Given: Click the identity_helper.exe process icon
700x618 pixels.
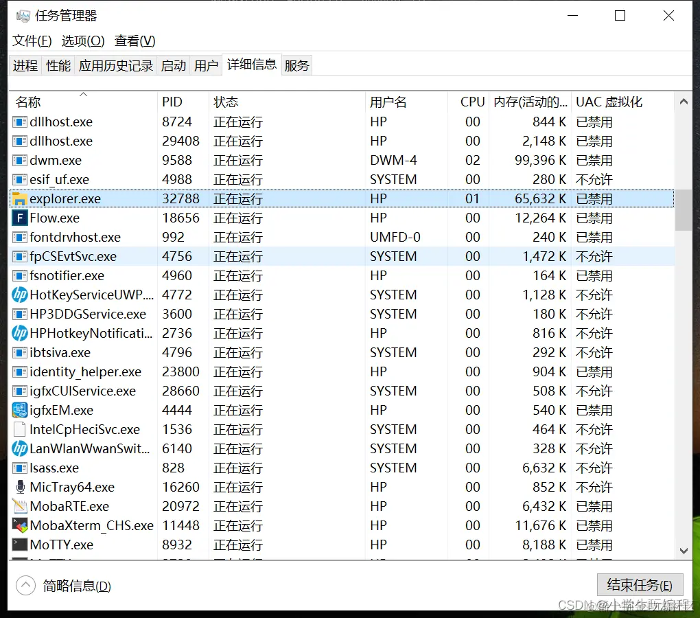Looking at the screenshot, I should tap(19, 371).
